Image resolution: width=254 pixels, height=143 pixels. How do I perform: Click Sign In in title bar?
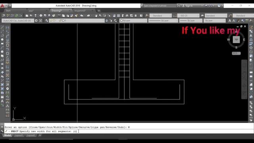coord(189,6)
